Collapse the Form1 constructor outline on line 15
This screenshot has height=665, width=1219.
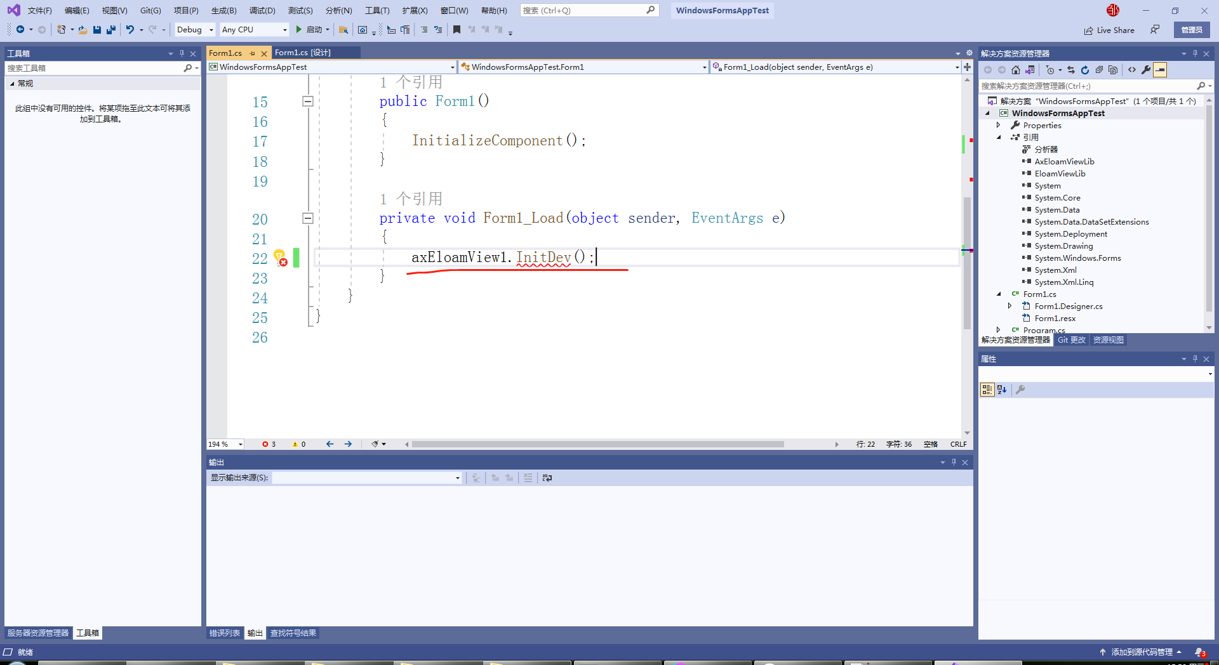coord(308,101)
